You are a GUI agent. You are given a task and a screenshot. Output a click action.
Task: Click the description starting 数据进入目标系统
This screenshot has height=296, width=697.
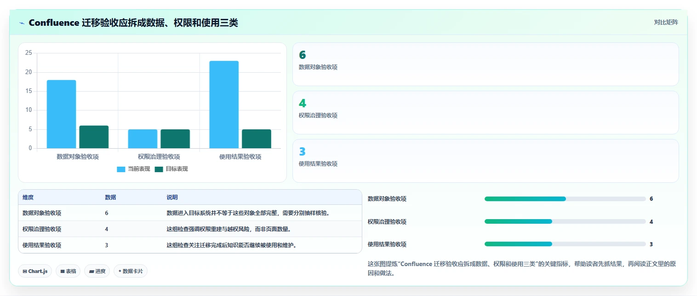point(248,213)
